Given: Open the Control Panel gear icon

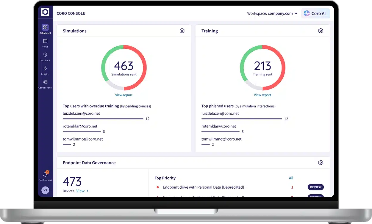Looking at the screenshot, I should (x=45, y=82).
